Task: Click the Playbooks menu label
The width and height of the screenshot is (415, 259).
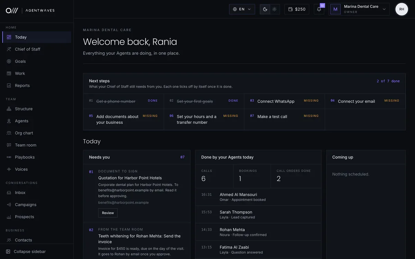Action: 25,157
